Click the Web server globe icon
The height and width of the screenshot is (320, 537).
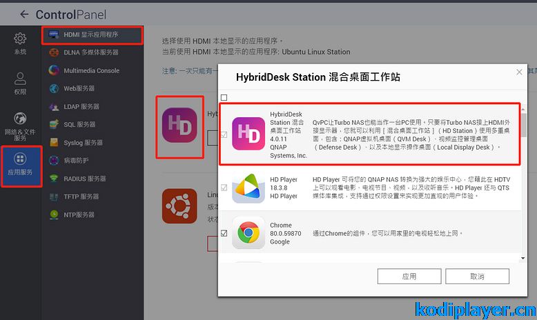click(x=54, y=89)
